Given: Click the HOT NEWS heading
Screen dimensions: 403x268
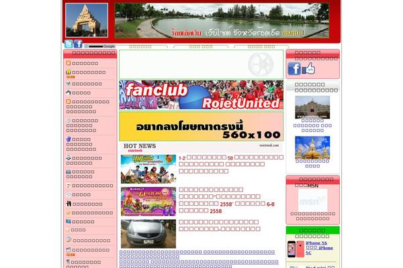Looking at the screenshot, I should click(140, 146).
